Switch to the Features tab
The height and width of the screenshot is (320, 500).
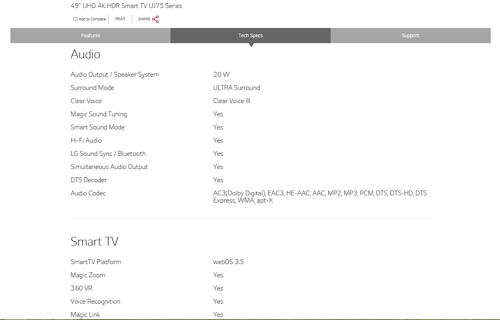pyautogui.click(x=90, y=36)
